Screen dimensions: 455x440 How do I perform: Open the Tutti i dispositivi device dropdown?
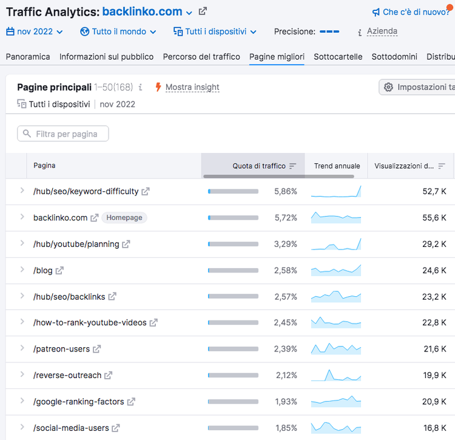254,32
